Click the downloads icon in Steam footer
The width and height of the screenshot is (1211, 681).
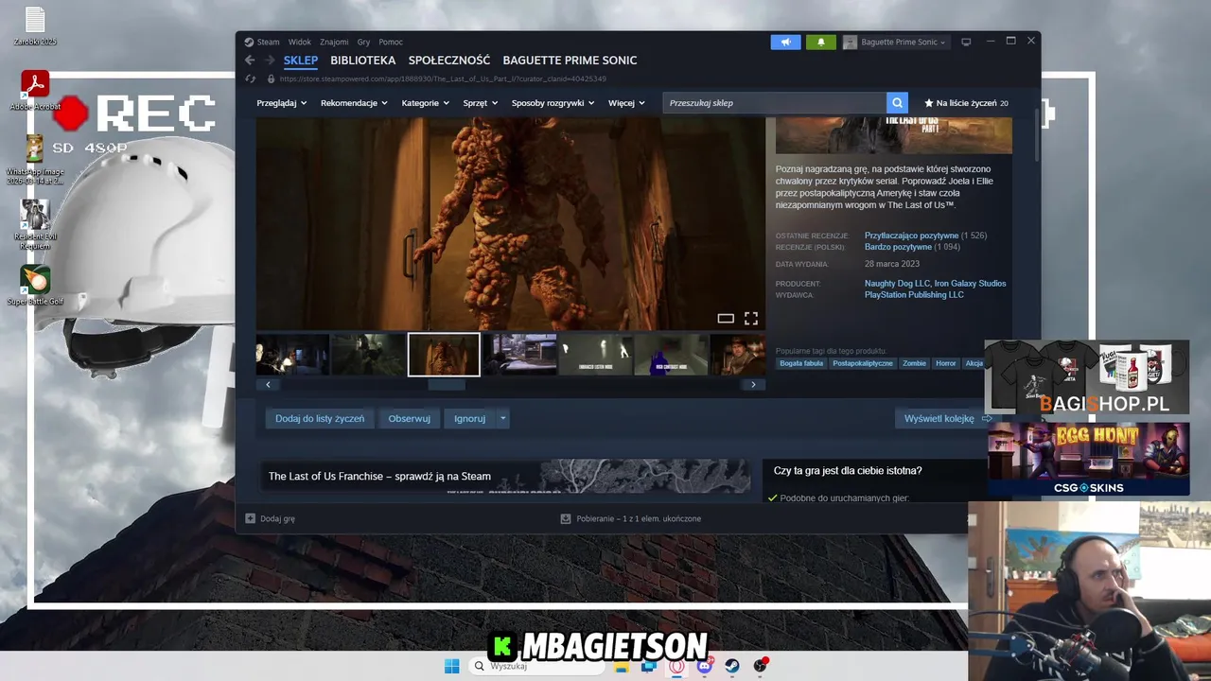[566, 518]
